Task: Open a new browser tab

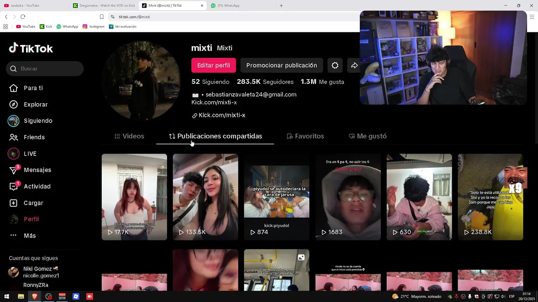Action: [x=281, y=5]
